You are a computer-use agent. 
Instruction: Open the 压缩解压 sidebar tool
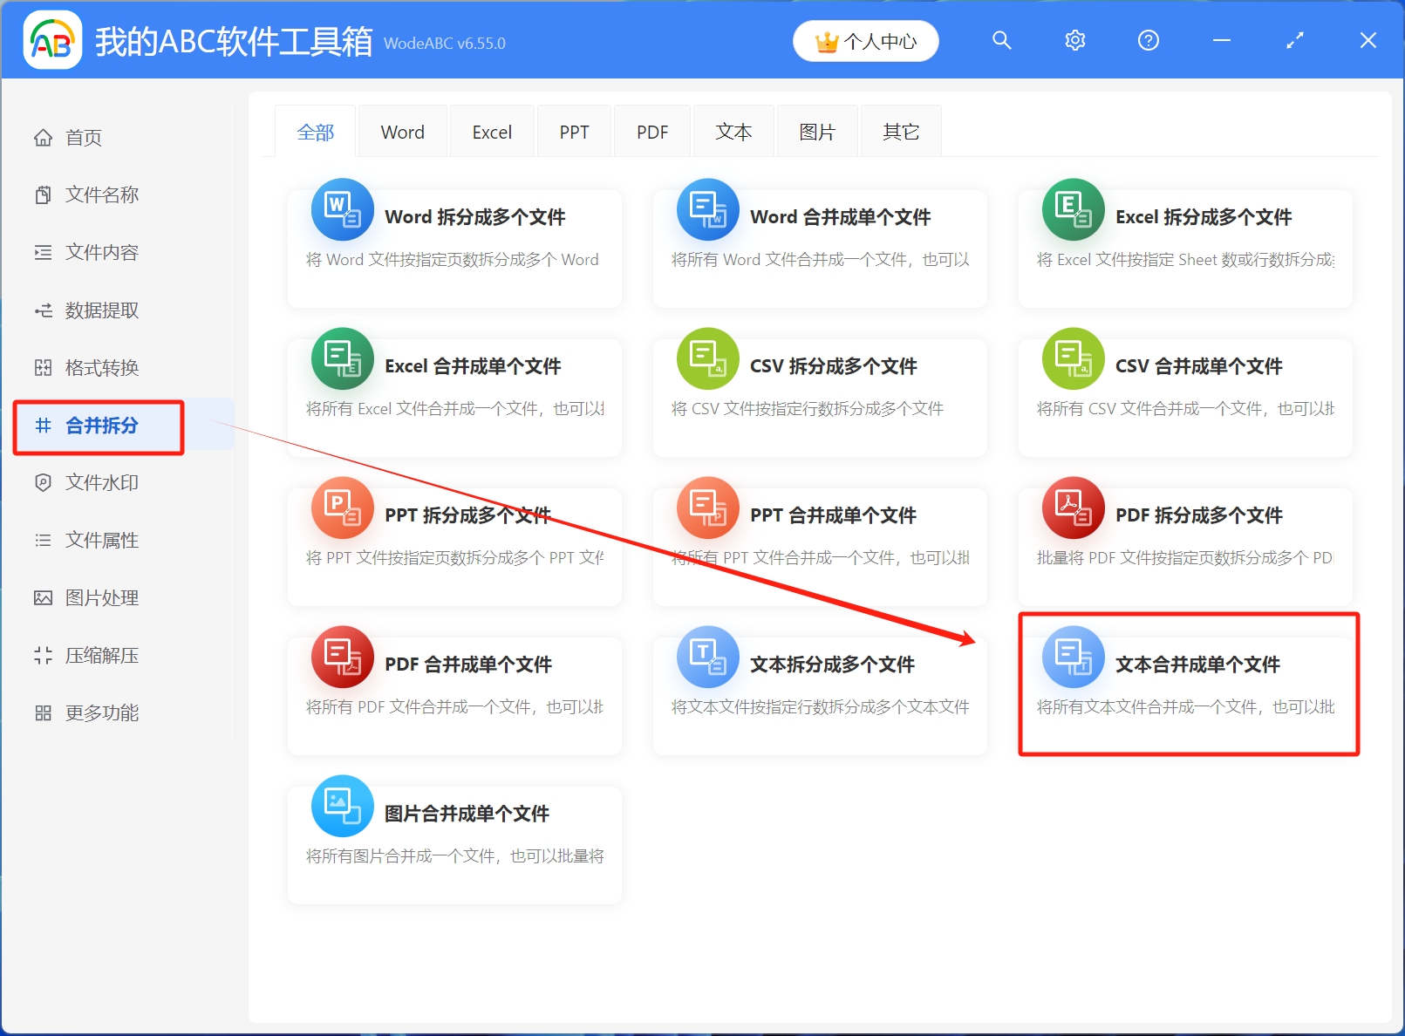point(99,655)
